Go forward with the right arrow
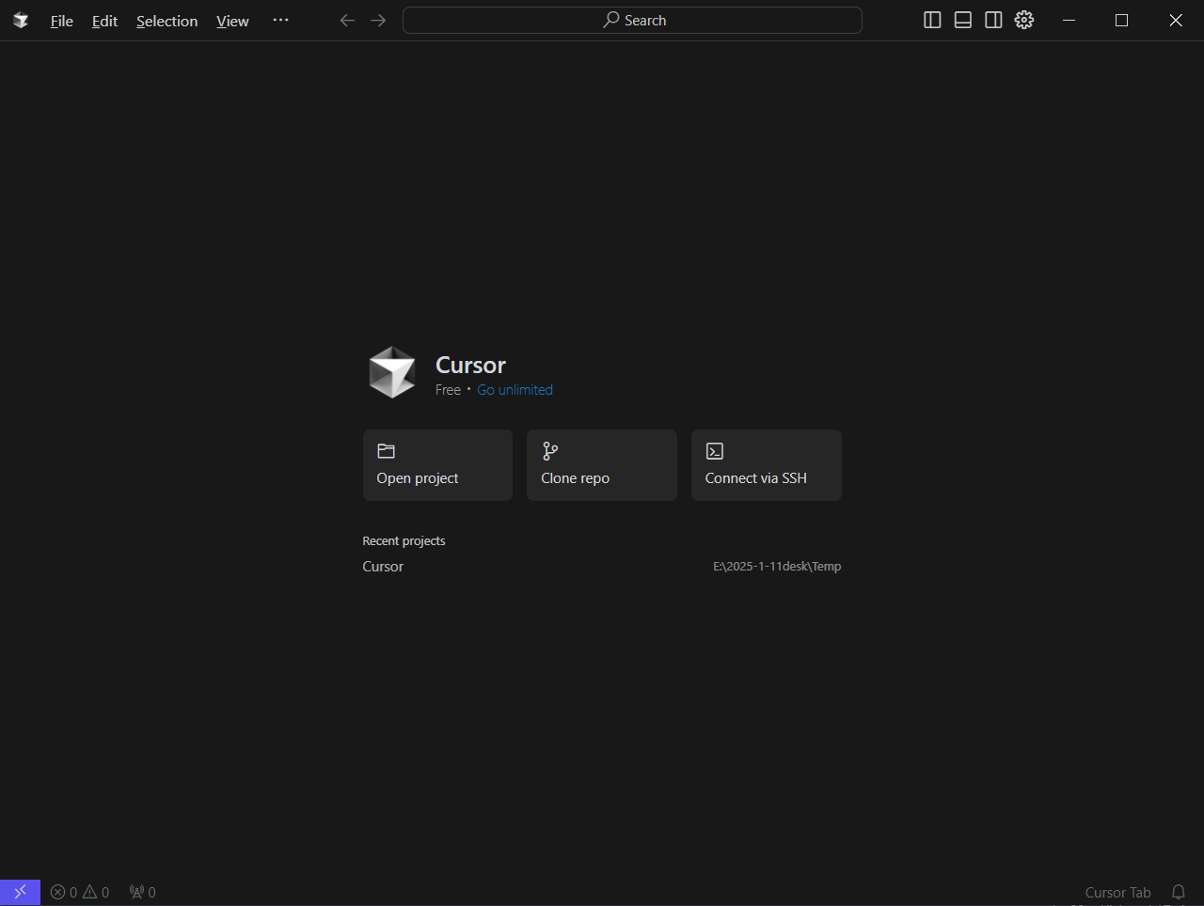Viewport: 1204px width, 906px height. (x=378, y=21)
